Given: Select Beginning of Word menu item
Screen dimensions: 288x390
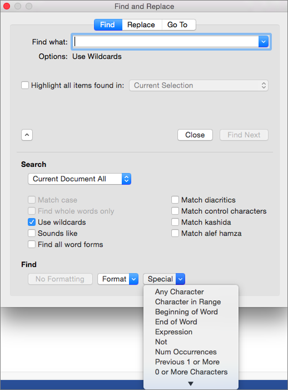Looking at the screenshot, I should pos(191,312).
